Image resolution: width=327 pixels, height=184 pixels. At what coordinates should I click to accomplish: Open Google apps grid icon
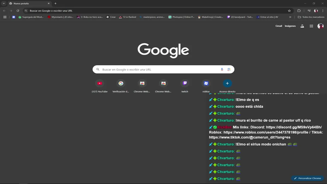coord(311,26)
